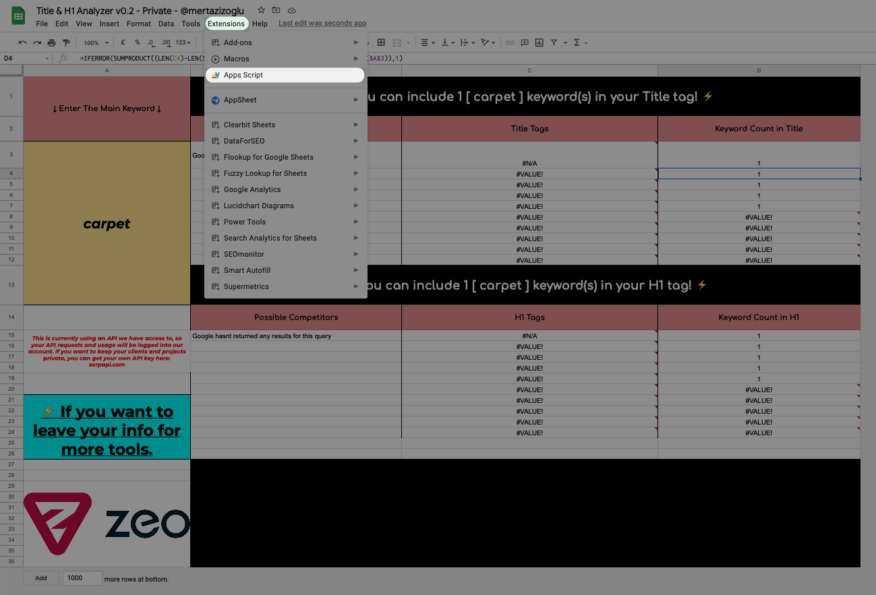Open SEOmonitor add-on submenu
The height and width of the screenshot is (595, 876).
pyautogui.click(x=286, y=254)
